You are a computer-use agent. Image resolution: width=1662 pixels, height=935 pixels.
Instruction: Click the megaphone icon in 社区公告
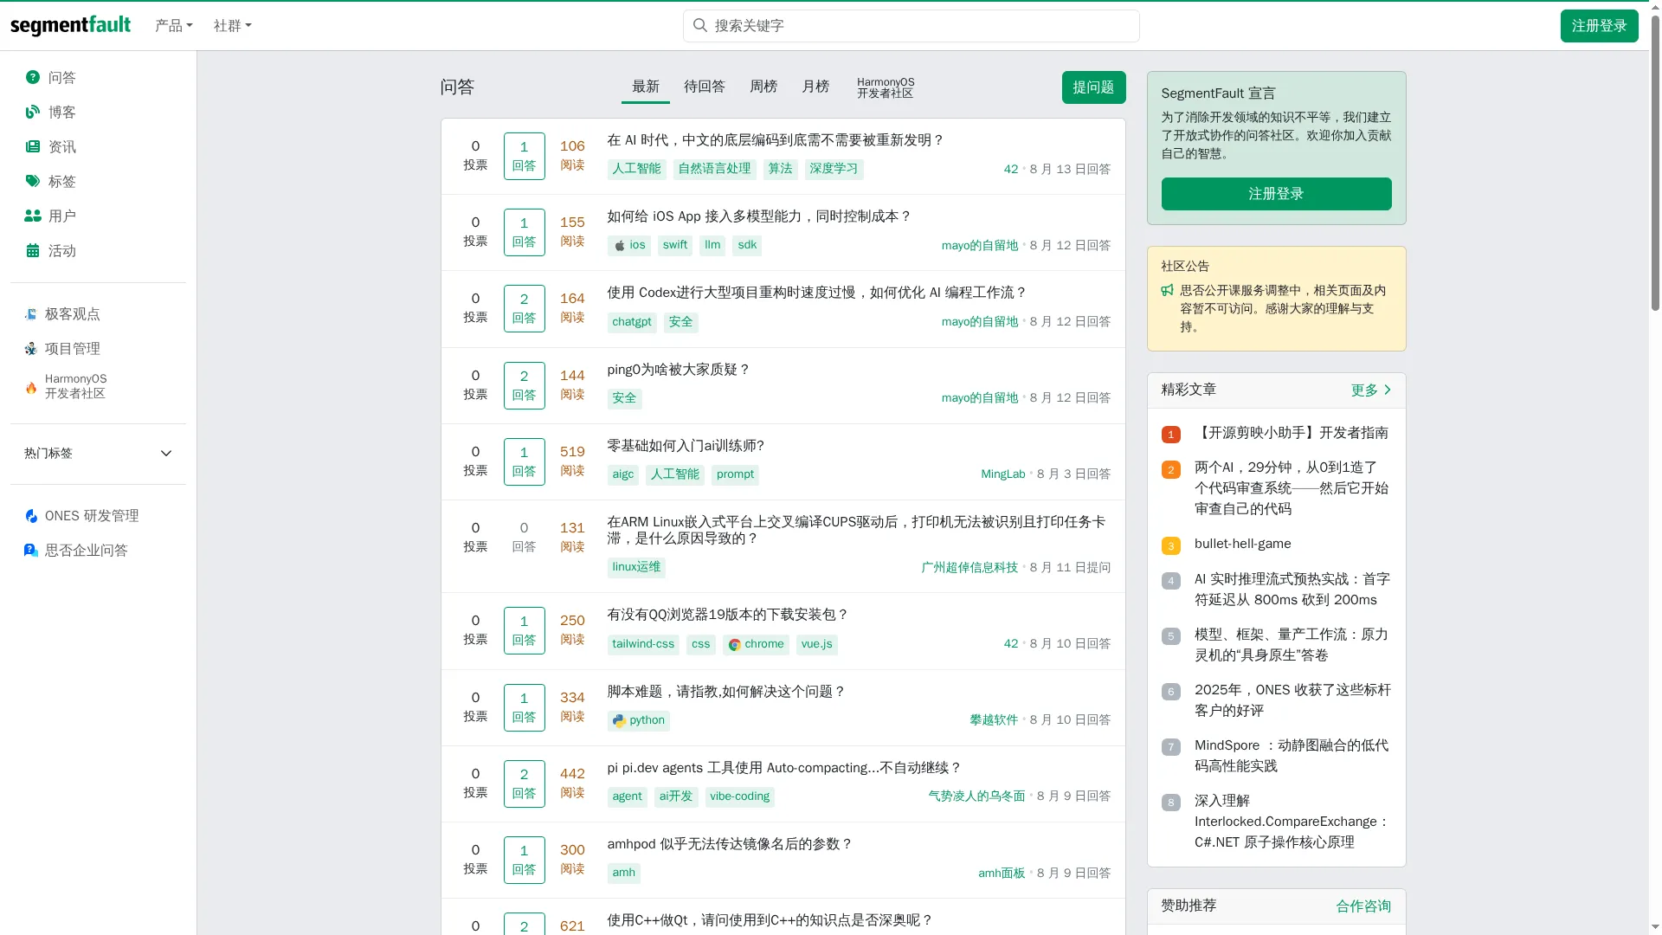tap(1168, 291)
